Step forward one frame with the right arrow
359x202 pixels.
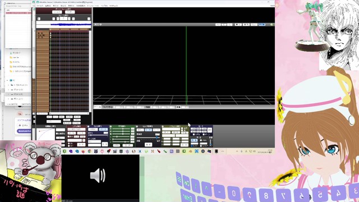point(69,19)
